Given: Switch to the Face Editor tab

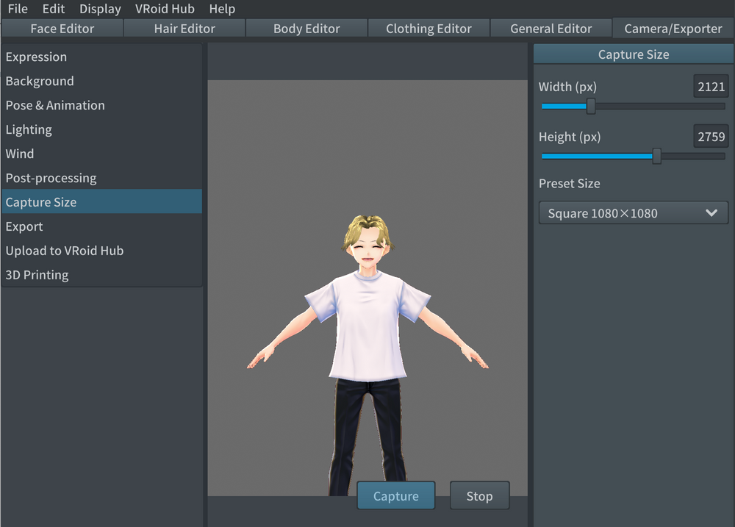Looking at the screenshot, I should [62, 29].
